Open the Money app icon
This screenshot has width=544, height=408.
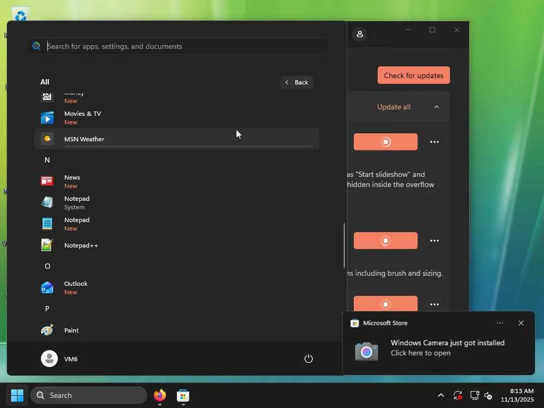[x=47, y=97]
